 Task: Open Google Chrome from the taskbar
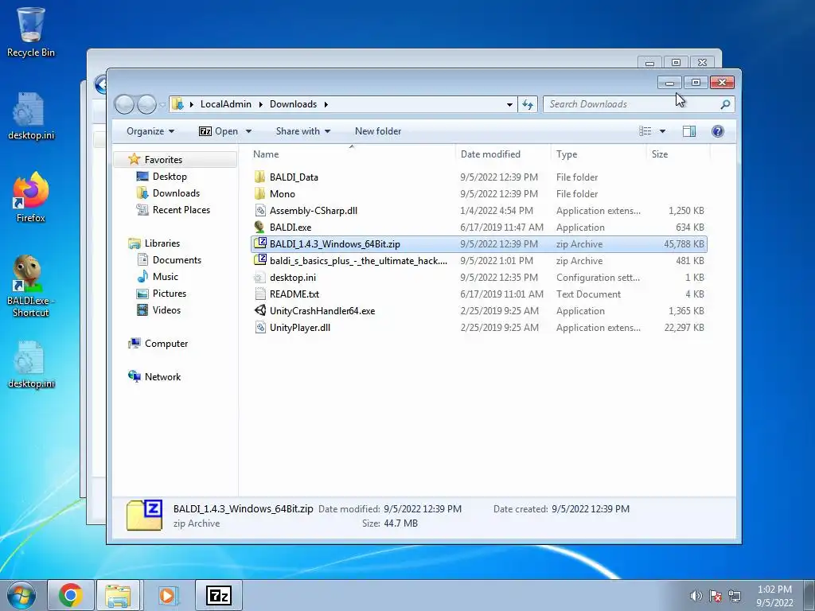point(71,595)
